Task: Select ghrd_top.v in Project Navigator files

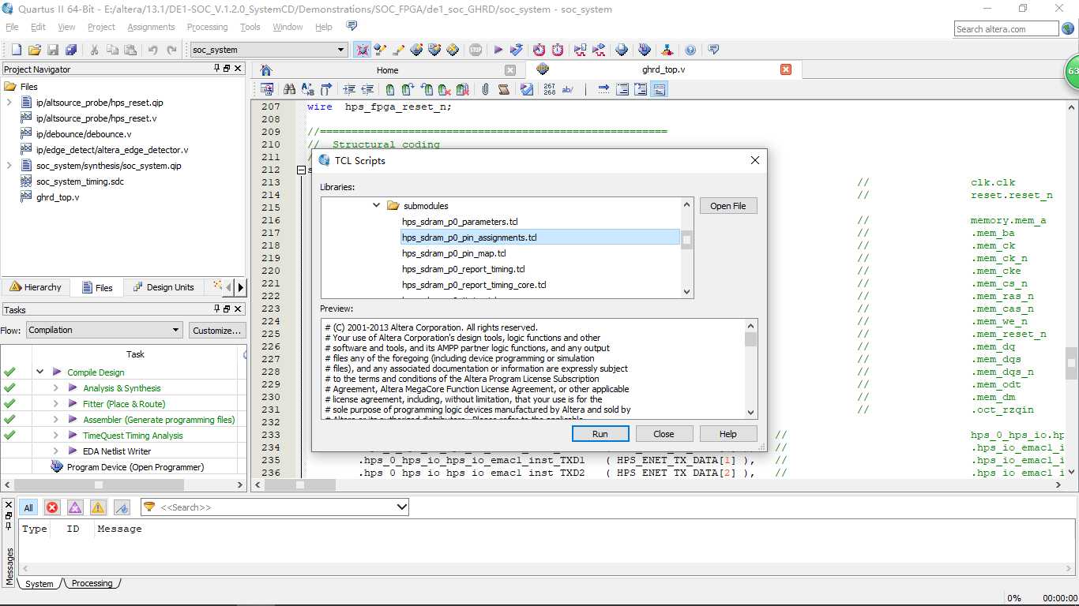Action: [58, 197]
